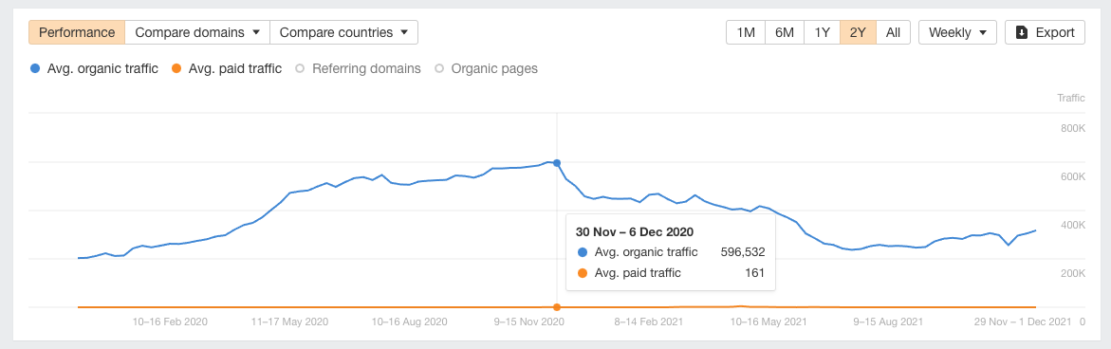
Task: Show All time range data
Action: click(x=893, y=32)
